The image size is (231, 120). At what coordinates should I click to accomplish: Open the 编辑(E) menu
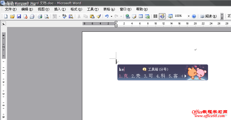pyautogui.click(x=27, y=9)
